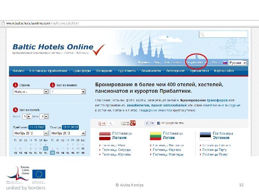Open the arrival month Ноябрь 2012 dropdown
Viewport: 259px width, 194px height.
31,133
